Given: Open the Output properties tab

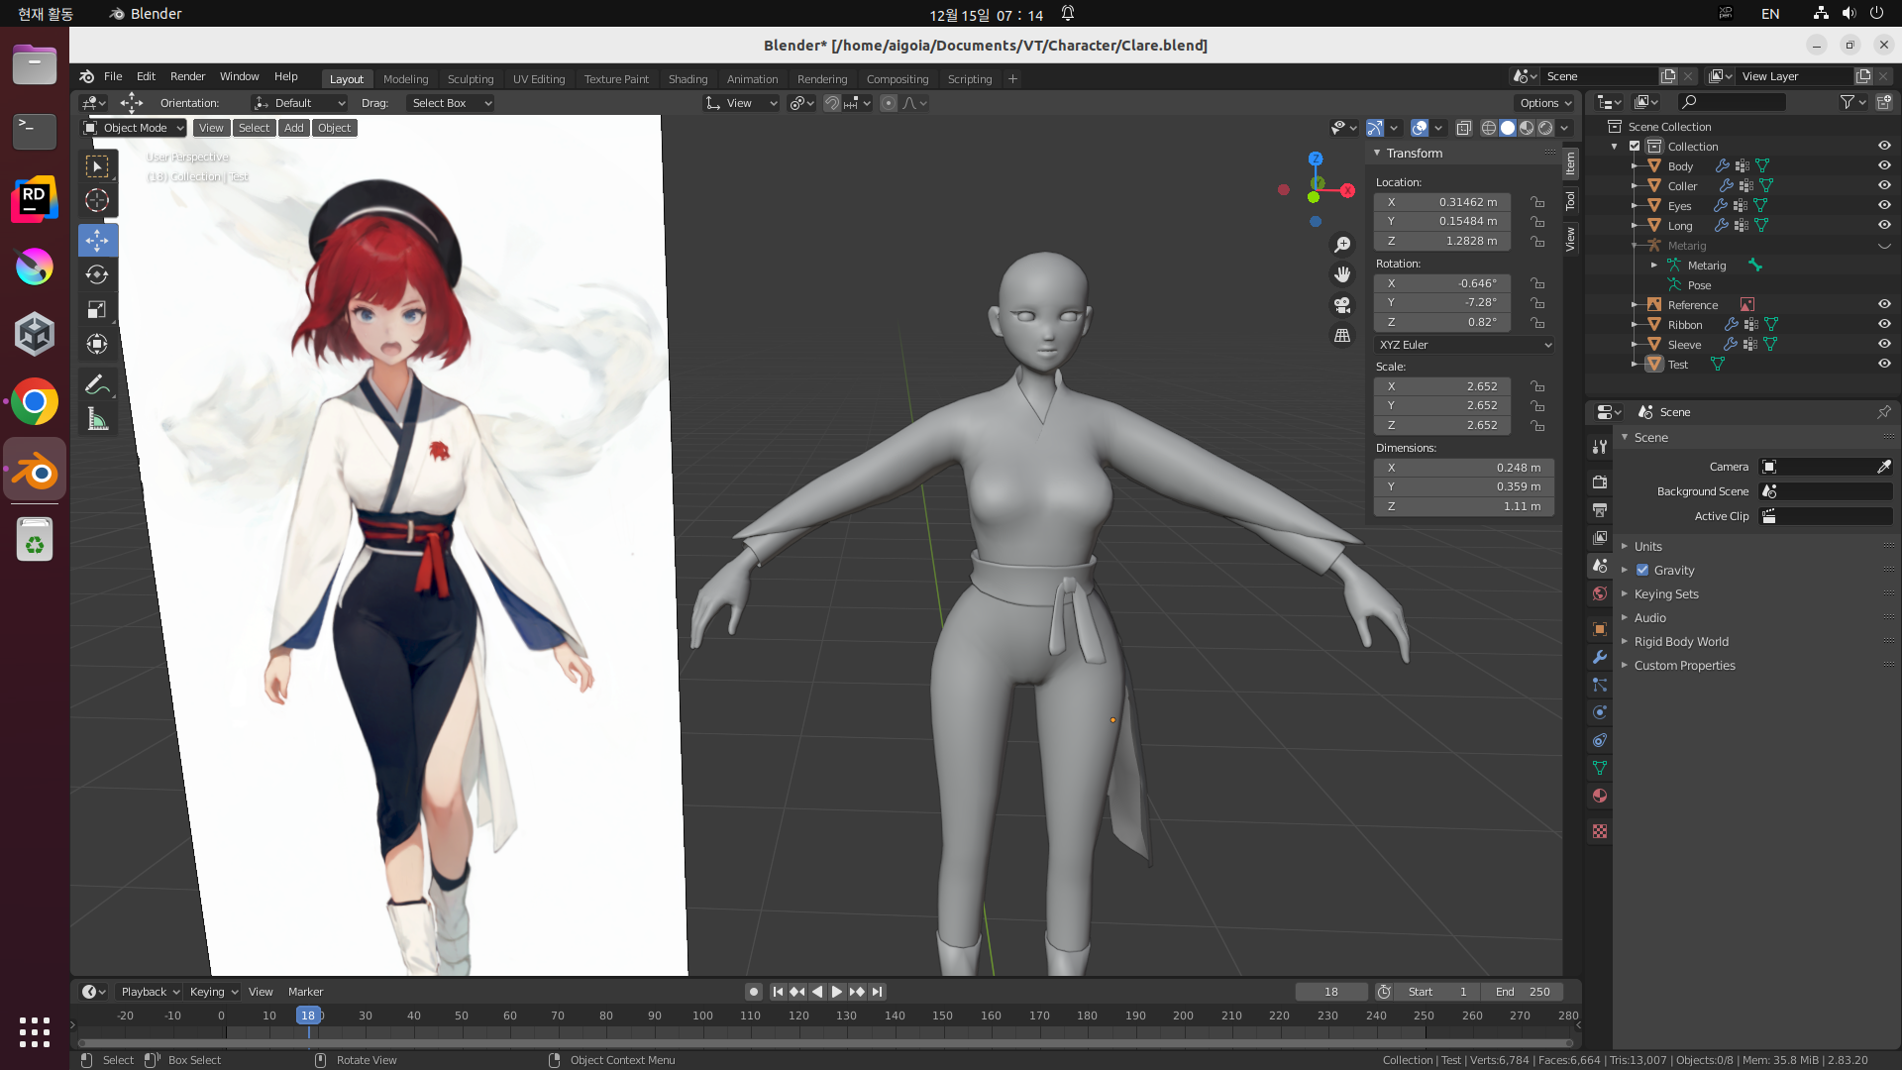Looking at the screenshot, I should [x=1600, y=509].
